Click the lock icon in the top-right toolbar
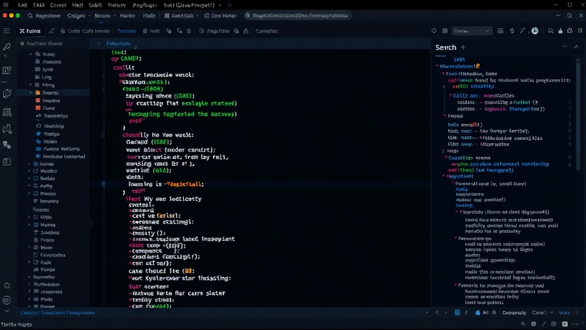This screenshot has height=330, width=586. click(560, 31)
